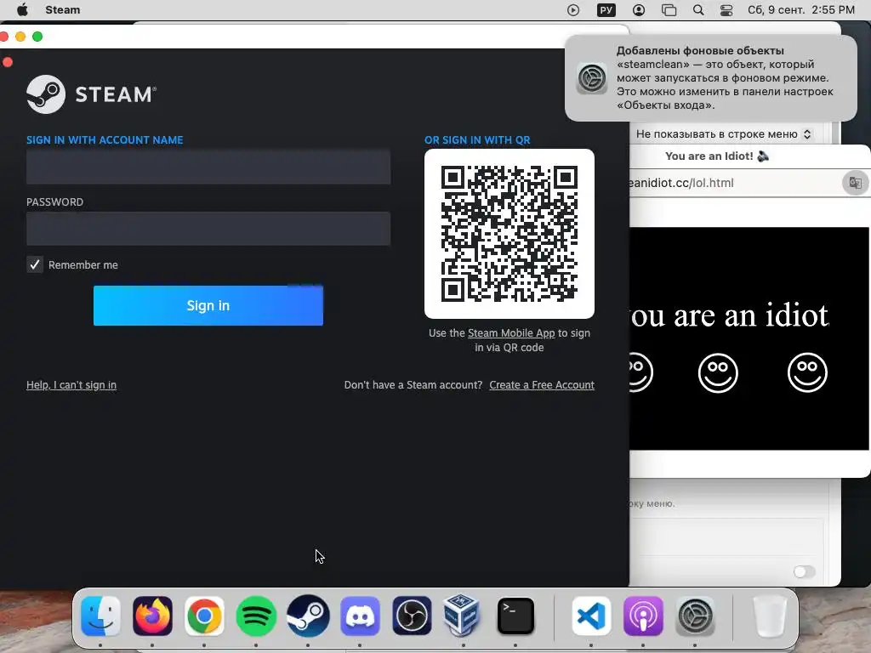Open the Steam menu in the menu bar
Image resolution: width=871 pixels, height=653 pixels.
click(63, 10)
